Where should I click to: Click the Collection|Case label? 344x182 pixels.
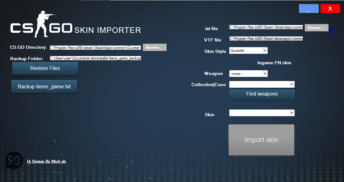tap(208, 85)
